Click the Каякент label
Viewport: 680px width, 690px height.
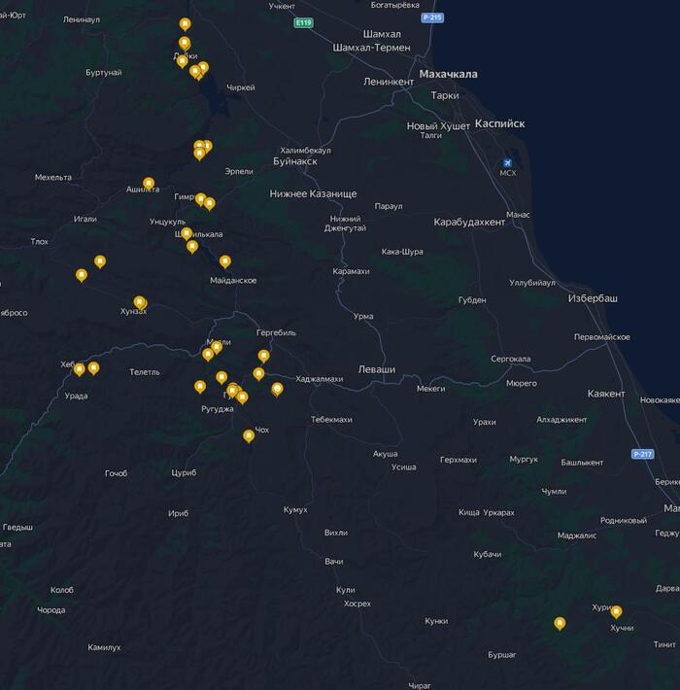pos(606,394)
